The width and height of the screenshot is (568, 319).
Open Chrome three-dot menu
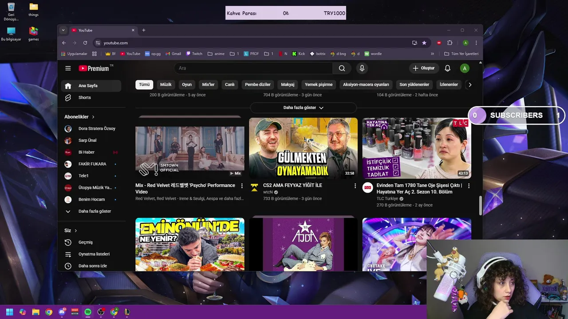(476, 43)
